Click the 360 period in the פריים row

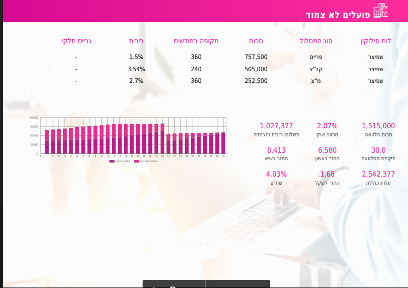pos(196,57)
